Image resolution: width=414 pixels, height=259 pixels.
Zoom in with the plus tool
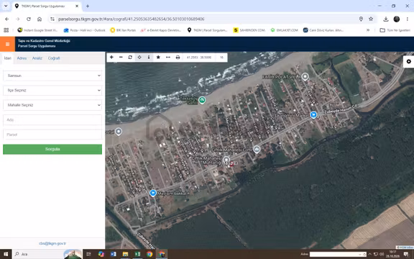tap(111, 57)
